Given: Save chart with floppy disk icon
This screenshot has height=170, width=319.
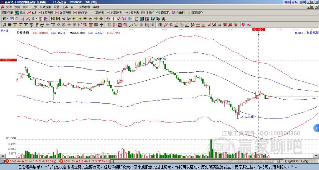Looking at the screenshot, I should click(153, 19).
